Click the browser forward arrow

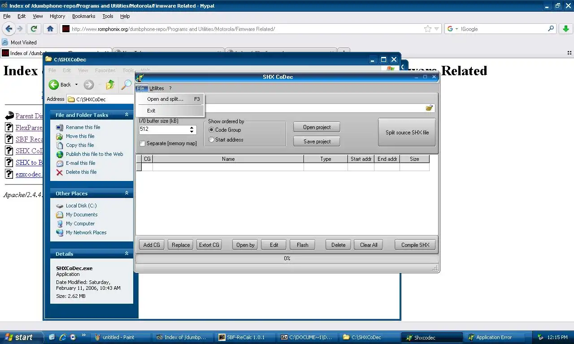click(20, 29)
